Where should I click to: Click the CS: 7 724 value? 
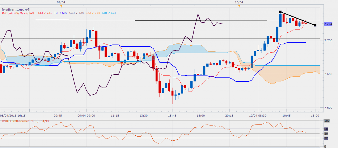point(76,13)
